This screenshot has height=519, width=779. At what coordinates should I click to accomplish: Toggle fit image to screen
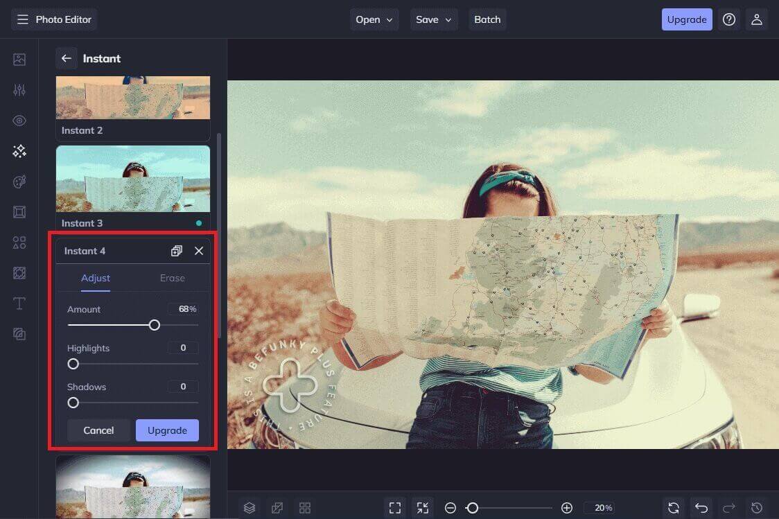(422, 507)
